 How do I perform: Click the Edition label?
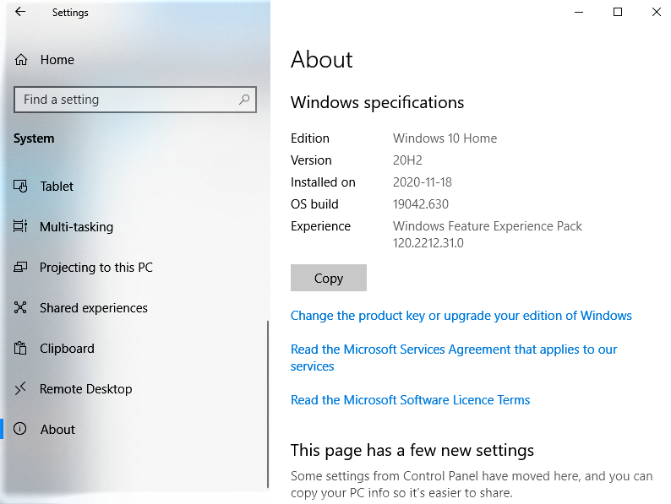pyautogui.click(x=310, y=138)
